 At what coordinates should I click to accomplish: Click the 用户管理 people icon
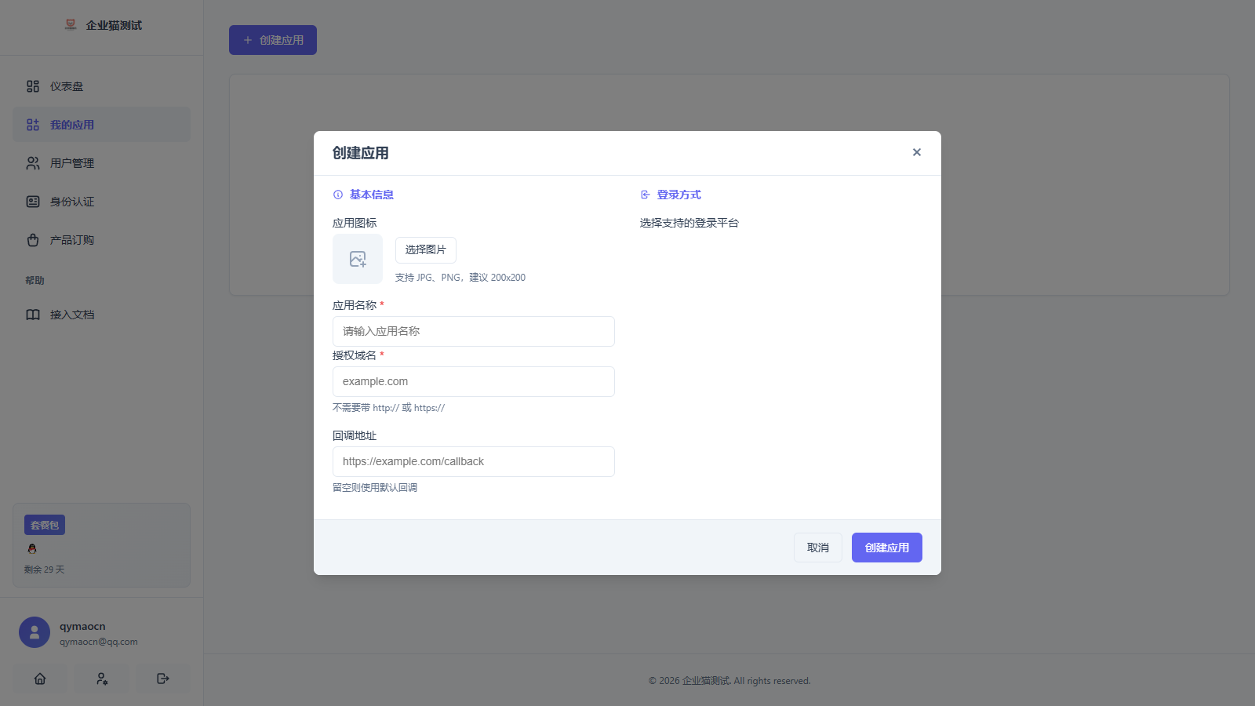(x=33, y=163)
